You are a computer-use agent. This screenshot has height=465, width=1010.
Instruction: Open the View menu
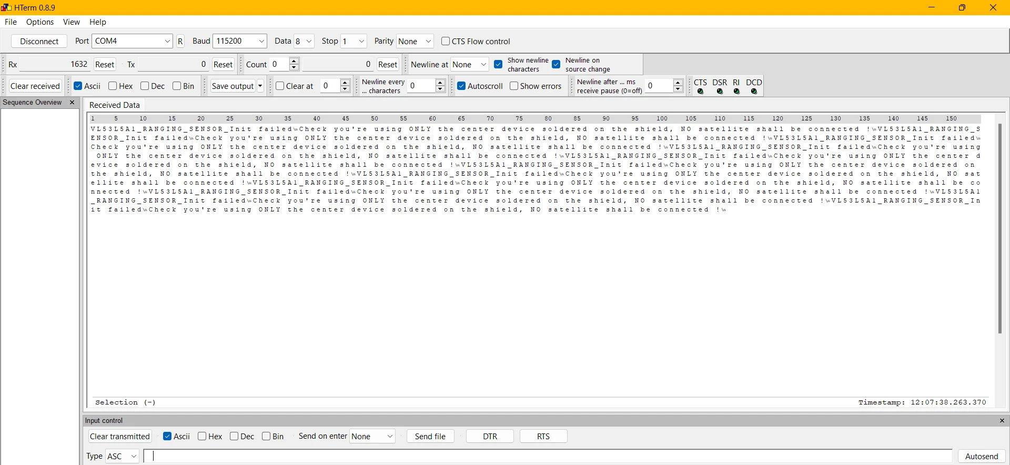(72, 22)
